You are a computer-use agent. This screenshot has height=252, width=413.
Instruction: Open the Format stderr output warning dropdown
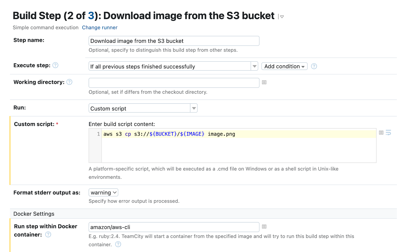click(103, 193)
